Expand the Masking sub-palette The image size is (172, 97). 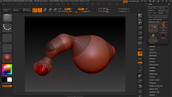click(x=152, y=68)
